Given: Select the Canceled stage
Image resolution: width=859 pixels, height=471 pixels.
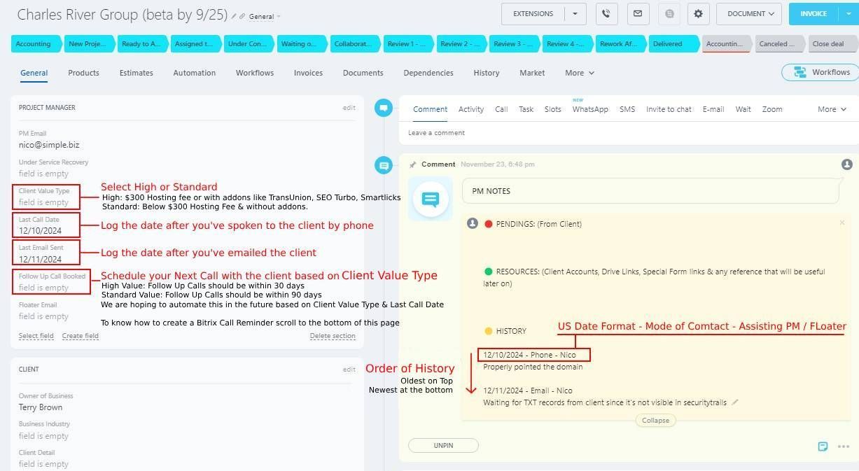Looking at the screenshot, I should point(780,43).
